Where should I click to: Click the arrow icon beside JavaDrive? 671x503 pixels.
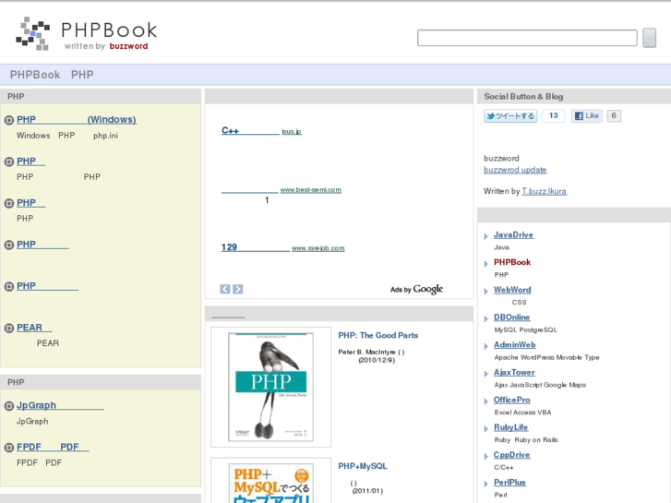click(486, 236)
